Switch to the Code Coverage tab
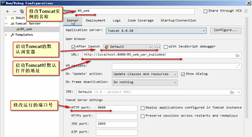Image resolution: width=252 pixels, height=137 pixels. pos(141,21)
